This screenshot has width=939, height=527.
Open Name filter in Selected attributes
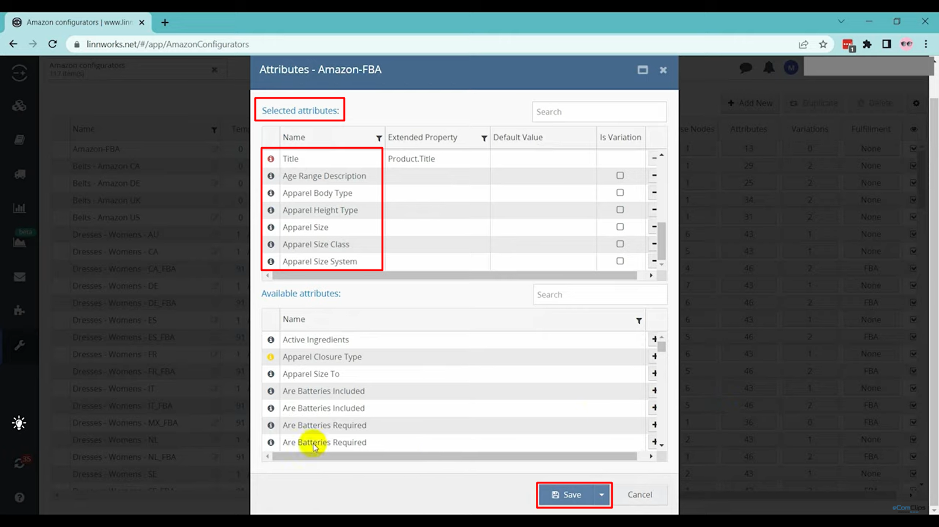tap(379, 138)
